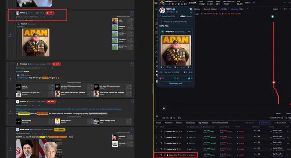This screenshot has width=291, height=158.
Task: Click filter funnel icon in trader row 3
Action: [x=161, y=143]
